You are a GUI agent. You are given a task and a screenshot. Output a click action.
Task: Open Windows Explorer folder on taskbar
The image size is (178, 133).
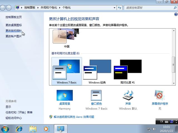point(33,129)
